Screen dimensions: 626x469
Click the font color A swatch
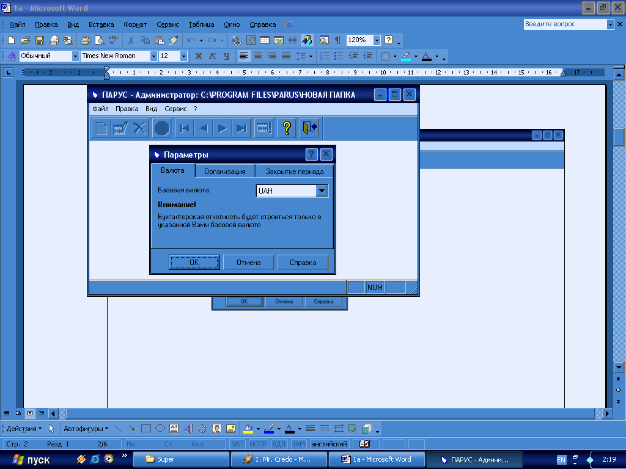click(x=426, y=56)
